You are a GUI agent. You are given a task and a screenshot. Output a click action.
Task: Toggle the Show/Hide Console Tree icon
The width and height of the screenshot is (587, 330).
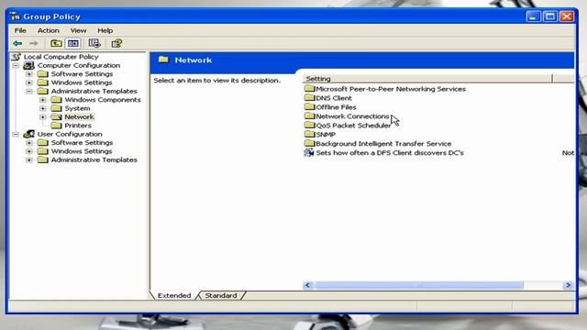tap(73, 43)
